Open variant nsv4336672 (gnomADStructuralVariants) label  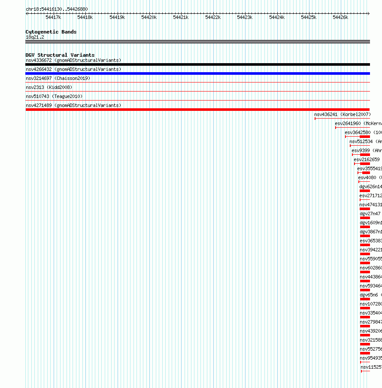[73, 61]
